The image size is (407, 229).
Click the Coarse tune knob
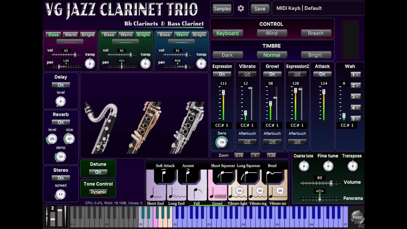click(x=304, y=166)
